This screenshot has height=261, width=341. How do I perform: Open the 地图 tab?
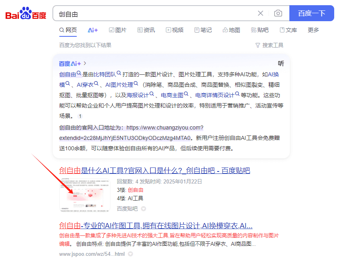pyautogui.click(x=231, y=30)
